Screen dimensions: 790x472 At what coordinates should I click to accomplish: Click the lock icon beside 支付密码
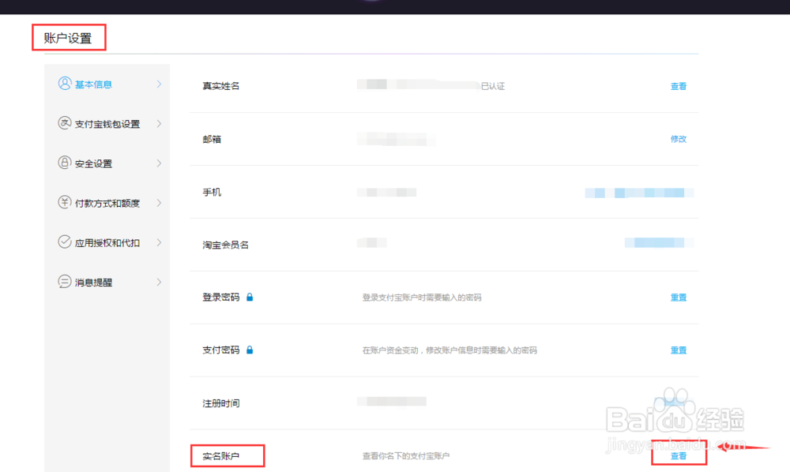click(x=250, y=350)
